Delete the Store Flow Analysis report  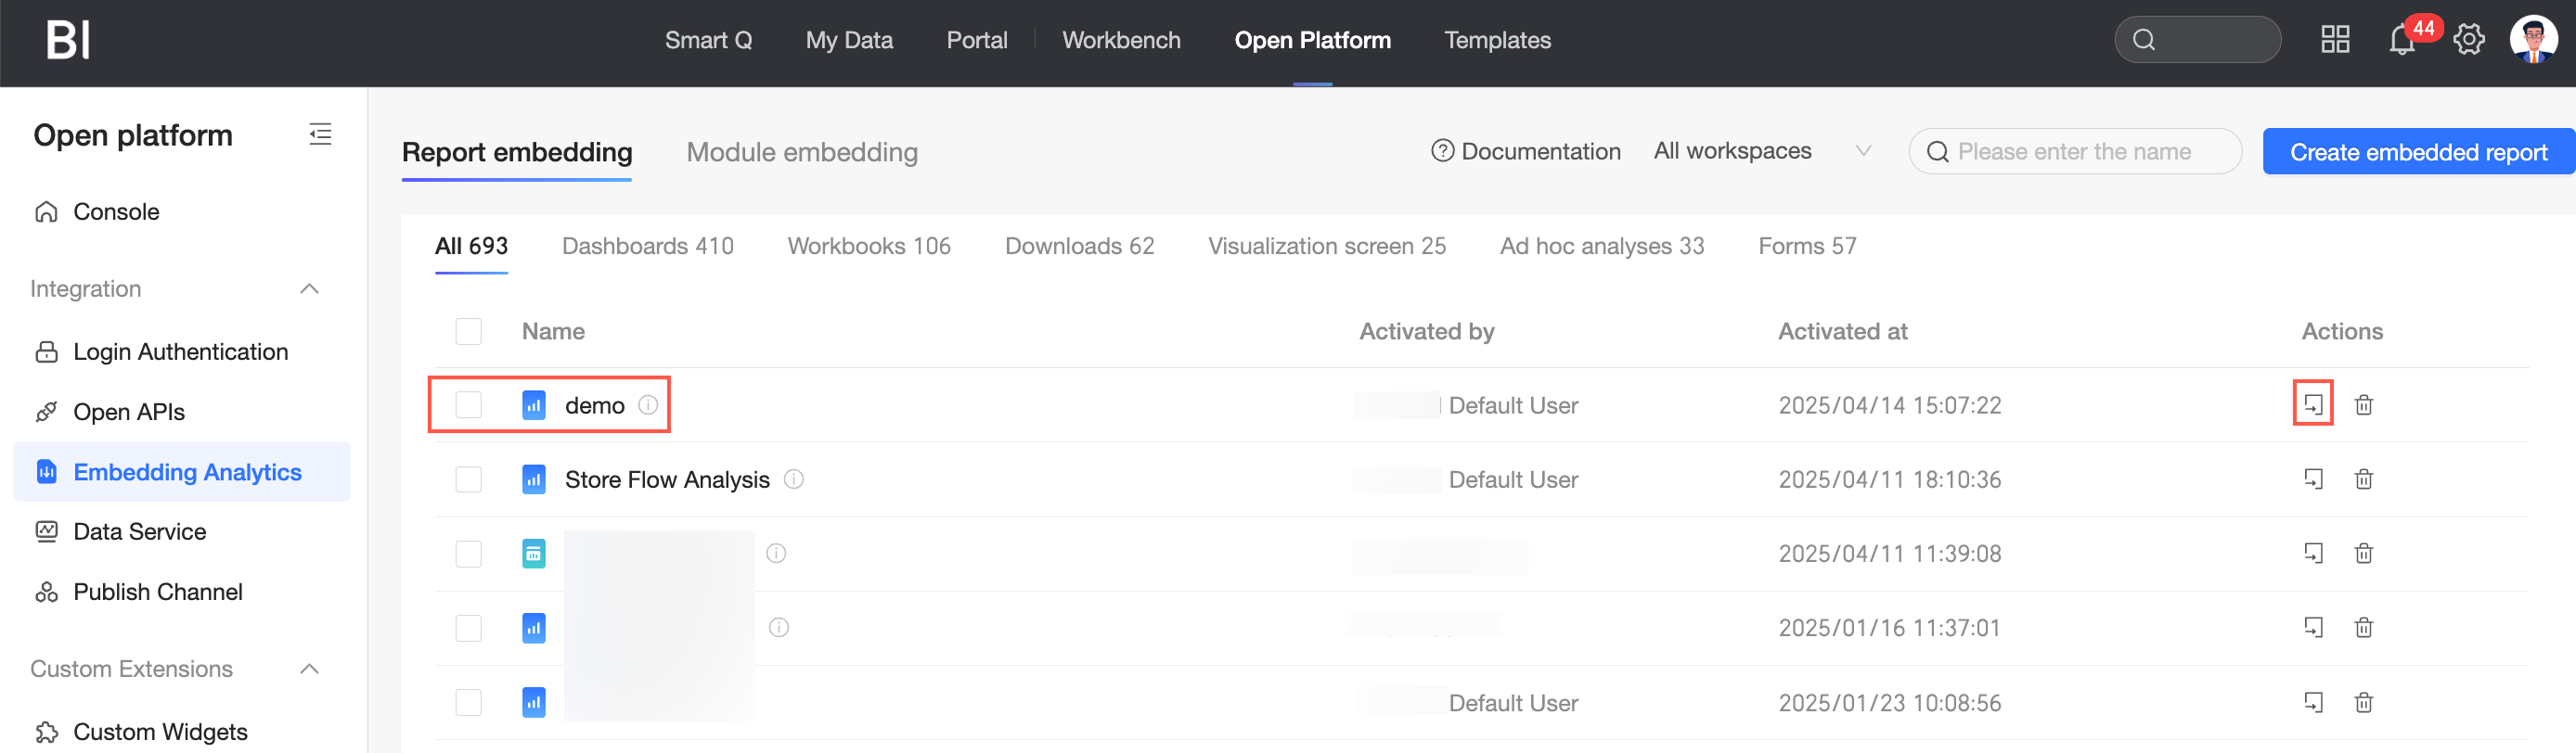2363,479
